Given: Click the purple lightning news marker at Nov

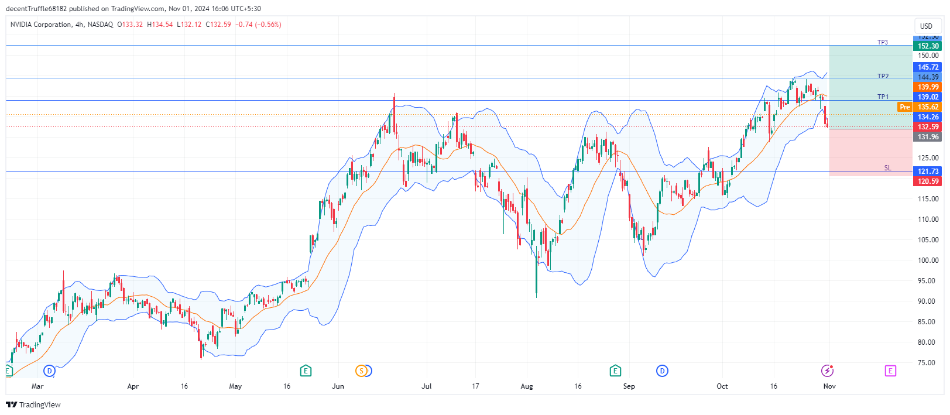Looking at the screenshot, I should click(827, 371).
